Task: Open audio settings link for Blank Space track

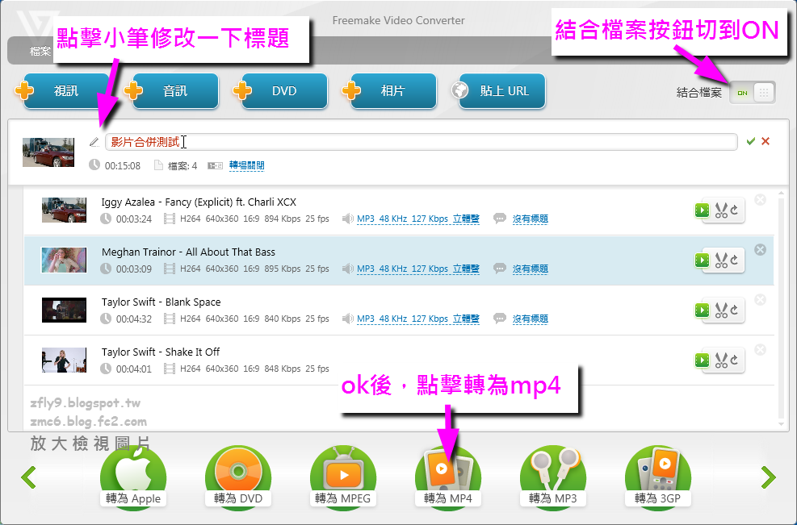Action: coord(417,319)
